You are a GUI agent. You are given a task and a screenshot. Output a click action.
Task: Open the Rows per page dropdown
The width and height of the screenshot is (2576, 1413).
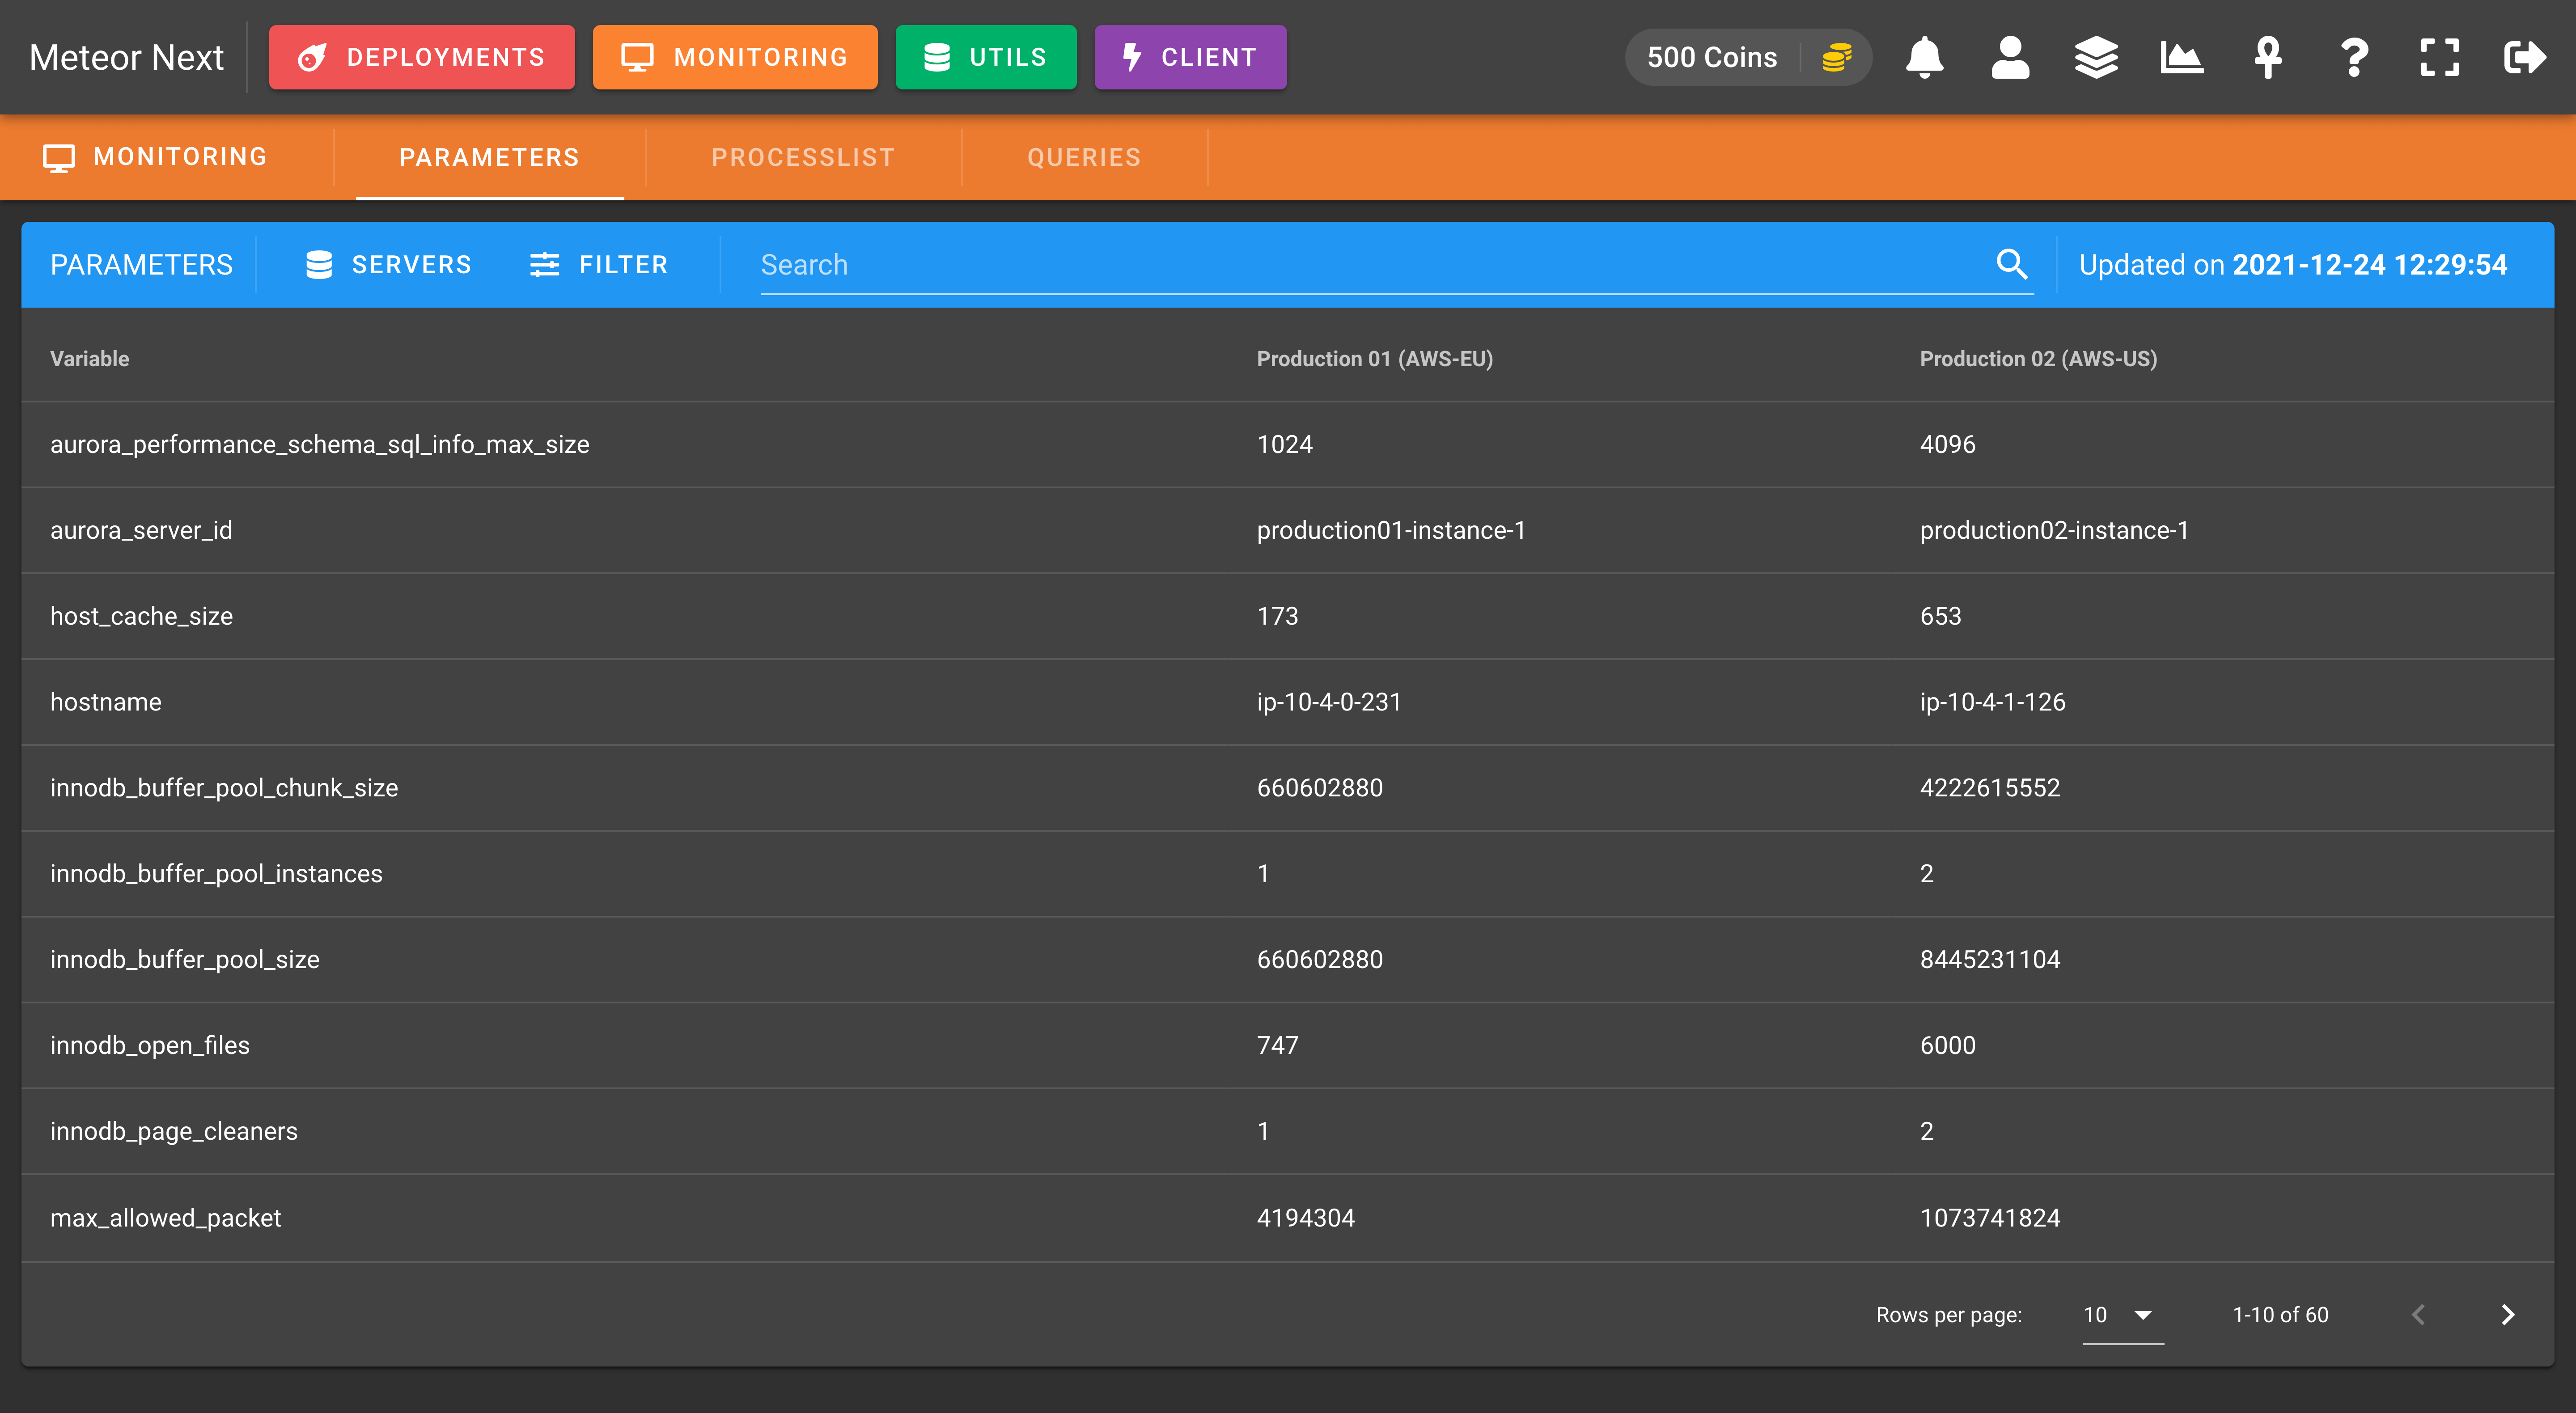tap(2123, 1315)
